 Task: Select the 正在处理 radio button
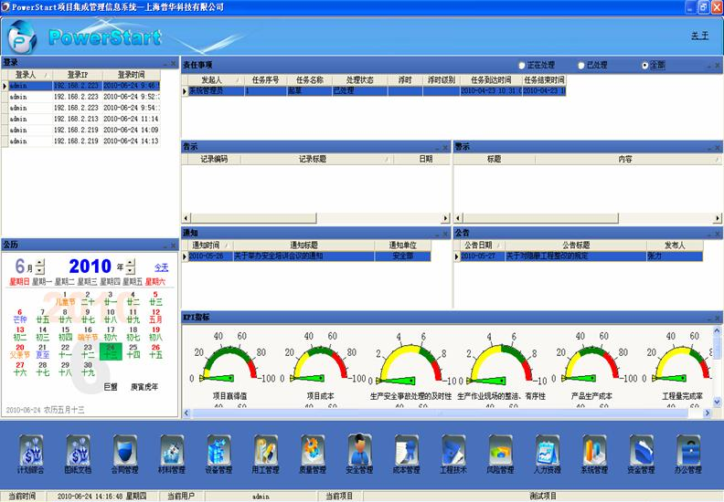[x=522, y=66]
